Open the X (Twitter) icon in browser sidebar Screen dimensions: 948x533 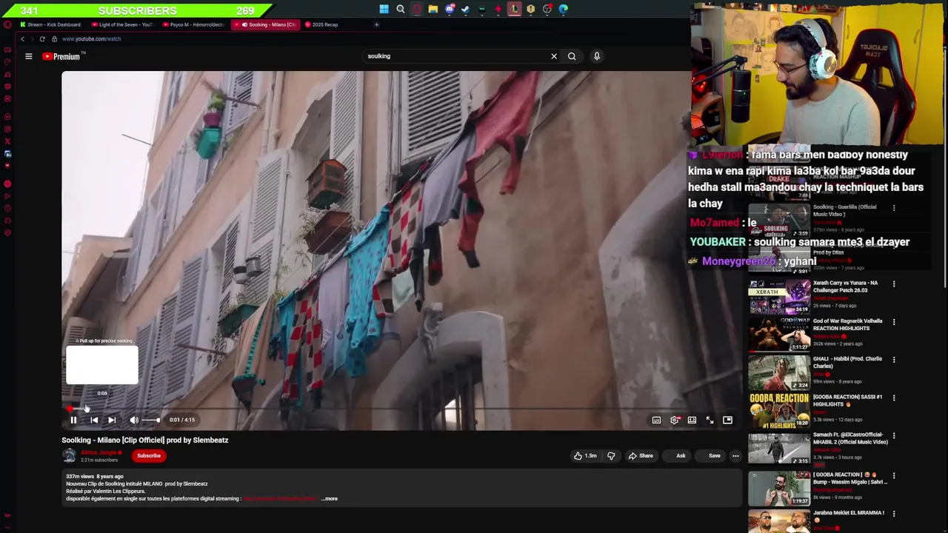tap(7, 141)
